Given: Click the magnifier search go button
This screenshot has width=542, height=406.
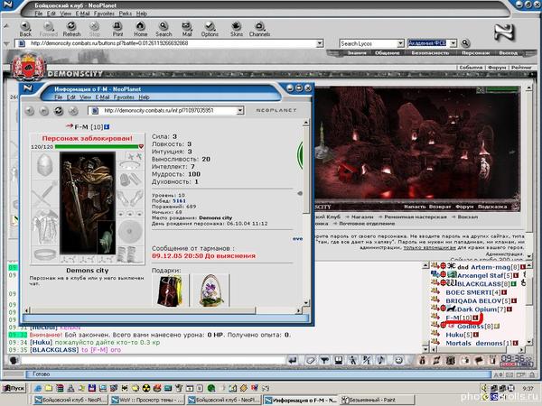Looking at the screenshot, I should pyautogui.click(x=465, y=43).
